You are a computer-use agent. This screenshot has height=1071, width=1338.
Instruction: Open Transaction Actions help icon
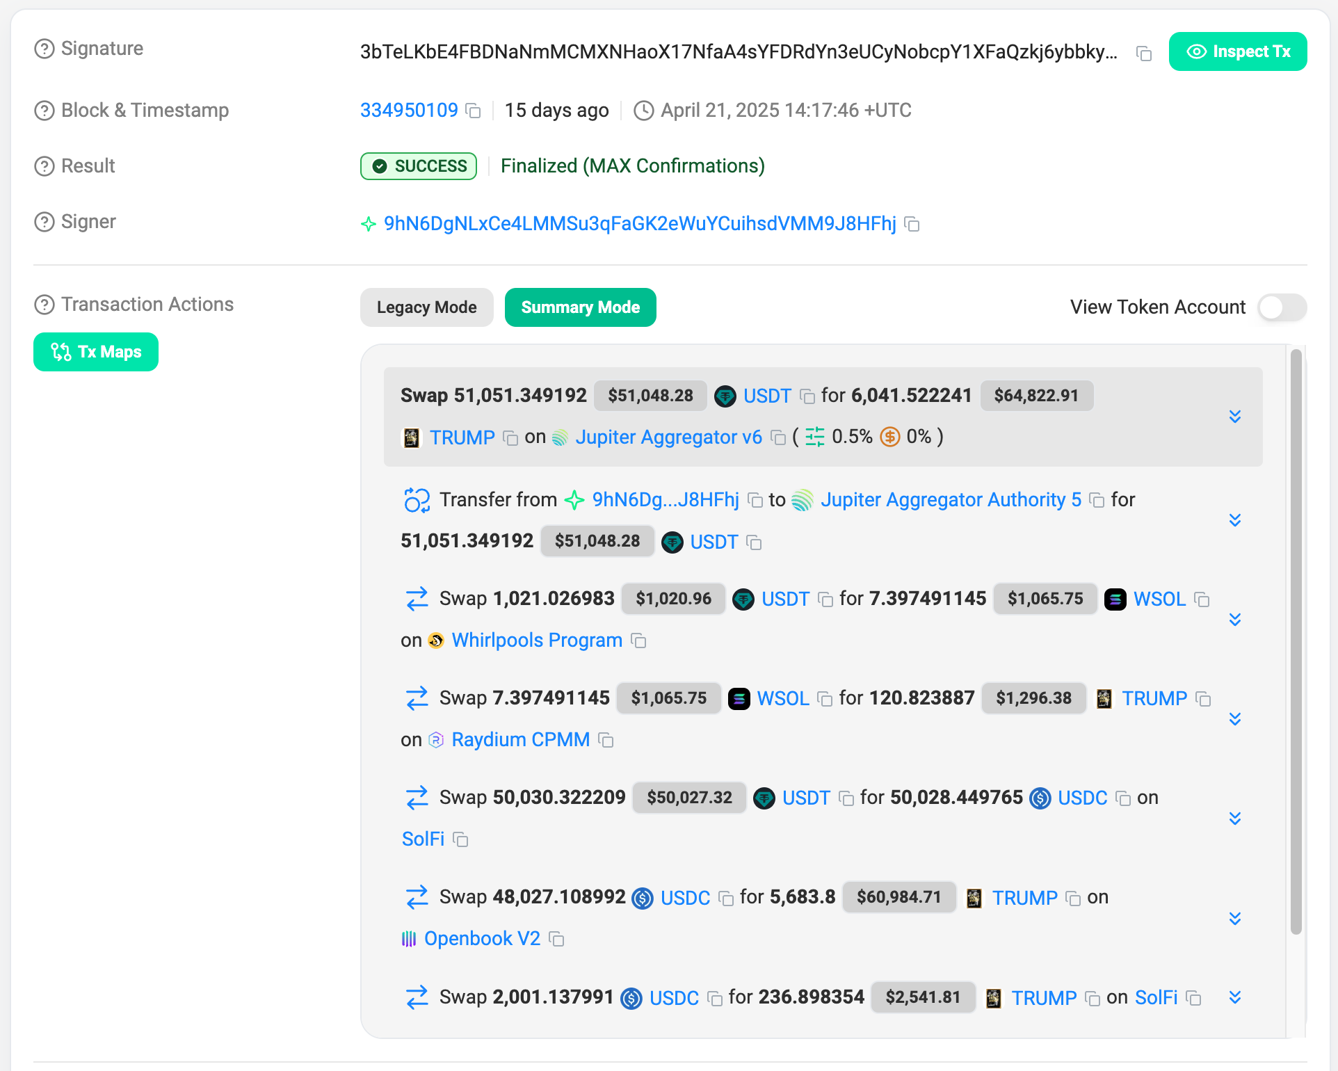click(45, 305)
